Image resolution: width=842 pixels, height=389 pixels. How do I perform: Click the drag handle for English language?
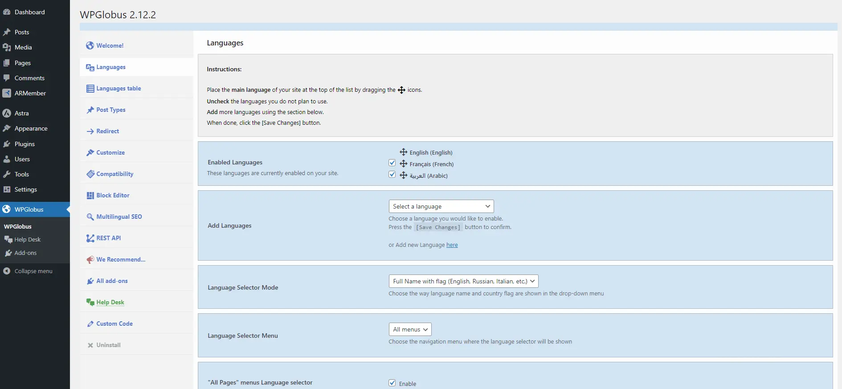point(403,152)
